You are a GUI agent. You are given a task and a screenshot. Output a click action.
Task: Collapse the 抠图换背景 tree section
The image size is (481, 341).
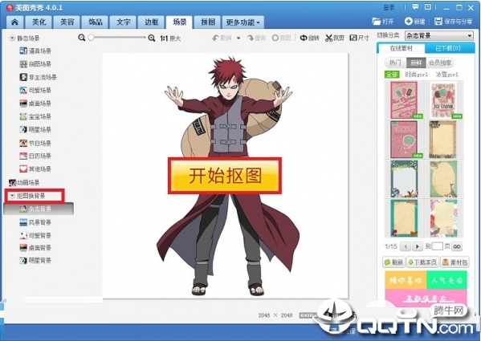pyautogui.click(x=12, y=196)
